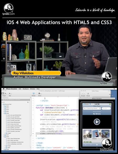Open the Action gear dropdown
118x154 pixels.
pos(40,93)
